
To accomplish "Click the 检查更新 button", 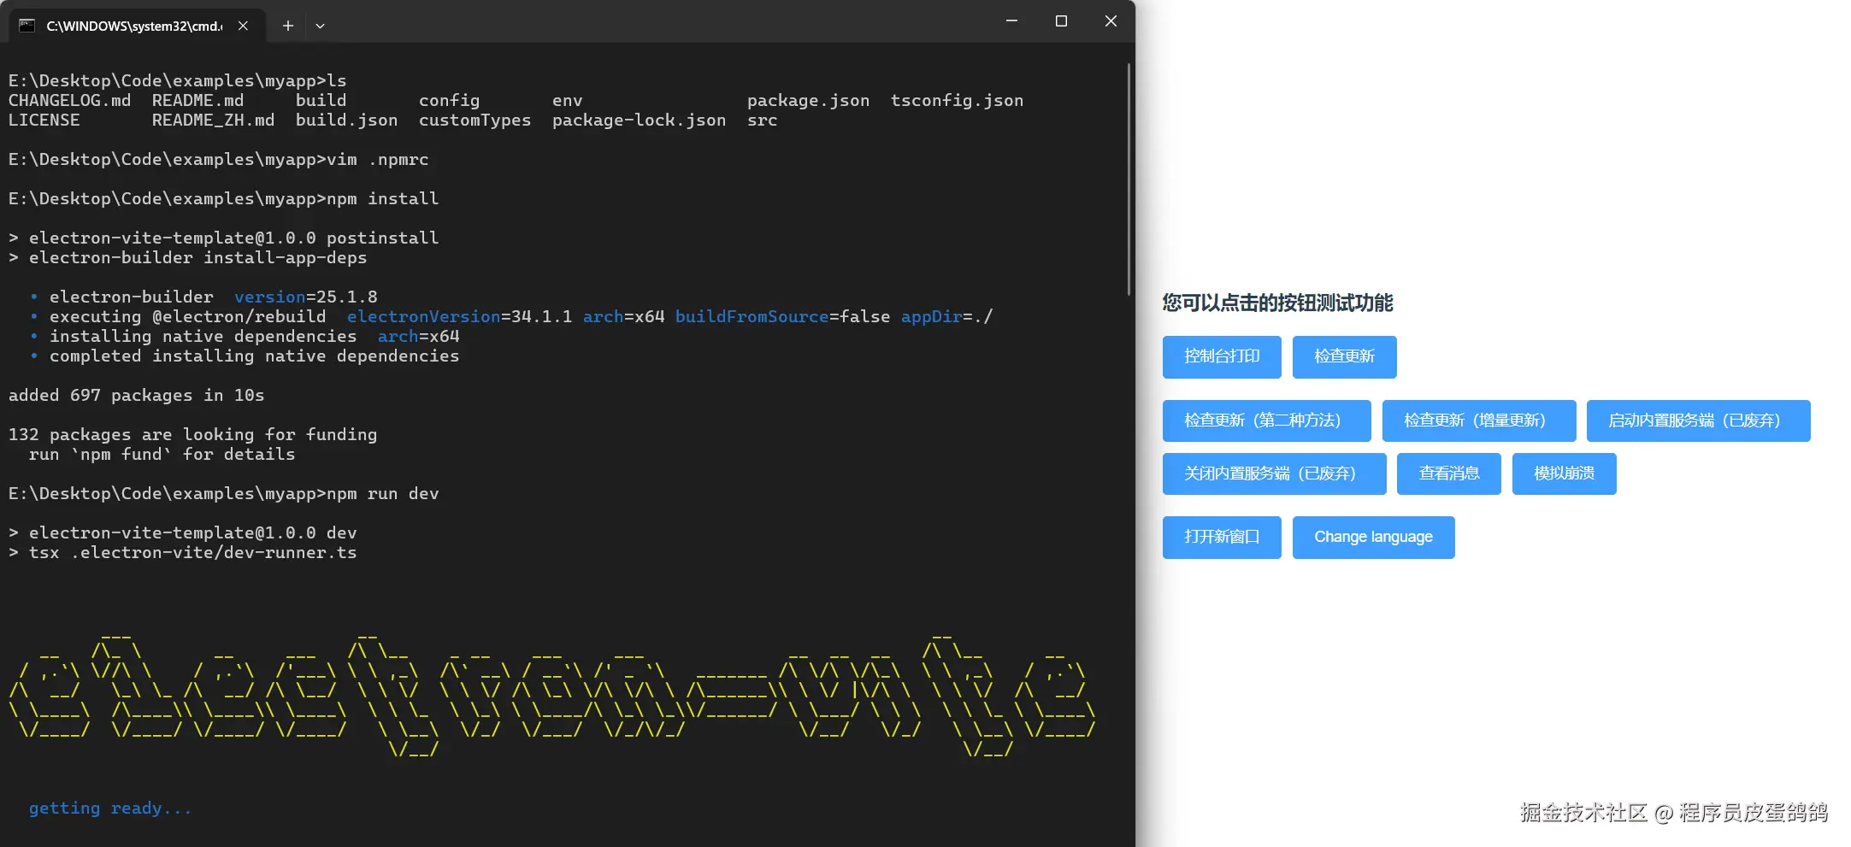I will pos(1344,356).
